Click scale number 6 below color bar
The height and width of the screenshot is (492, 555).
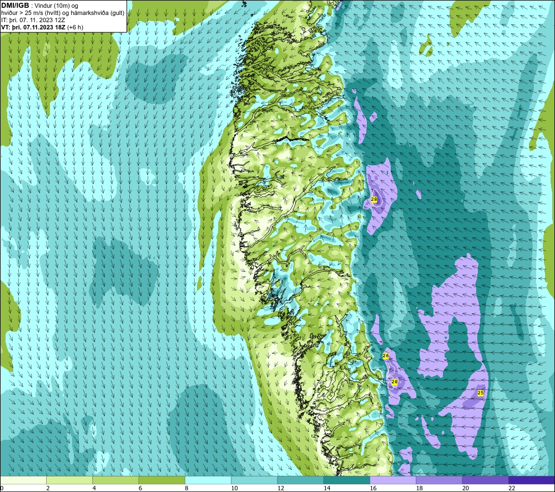140,489
